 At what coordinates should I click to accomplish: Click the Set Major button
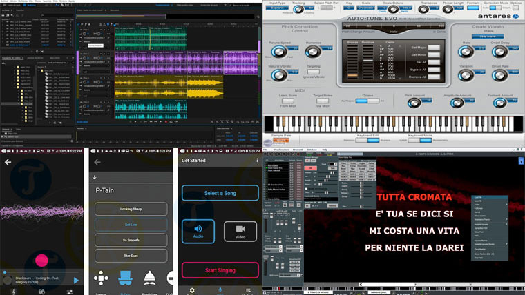pos(434,48)
